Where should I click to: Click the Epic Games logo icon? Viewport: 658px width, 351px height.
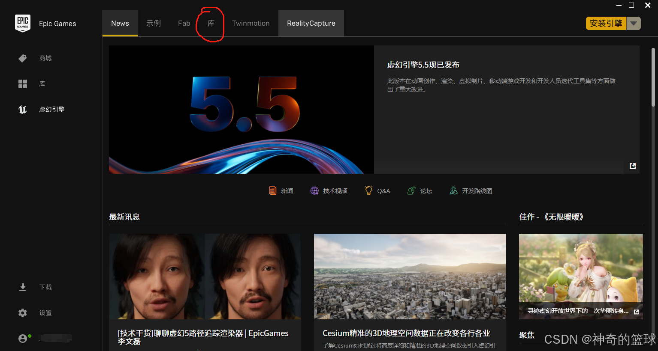coord(23,24)
